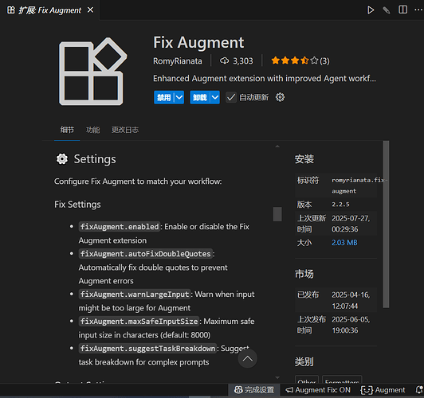Image resolution: width=424 pixels, height=398 pixels.
Task: Click the right sidebar vertical scrollbar
Action: (386, 224)
